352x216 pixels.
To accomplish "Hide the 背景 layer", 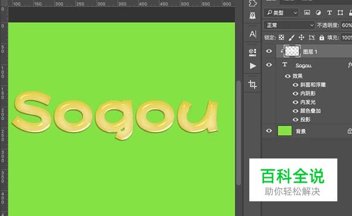I will click(x=269, y=131).
